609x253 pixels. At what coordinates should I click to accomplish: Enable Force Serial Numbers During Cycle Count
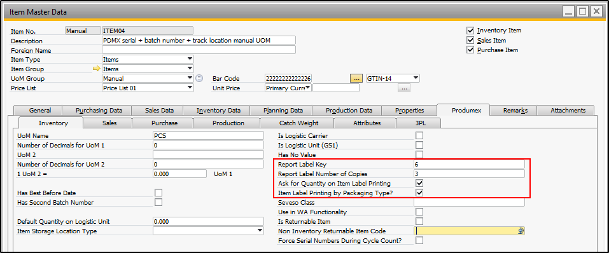pos(419,240)
